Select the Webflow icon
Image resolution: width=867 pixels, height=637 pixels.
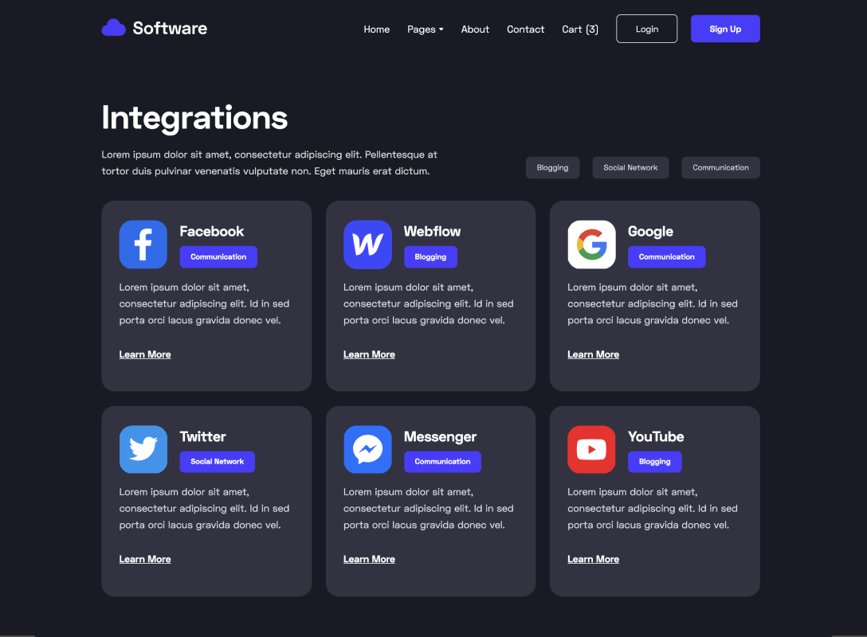click(x=367, y=244)
